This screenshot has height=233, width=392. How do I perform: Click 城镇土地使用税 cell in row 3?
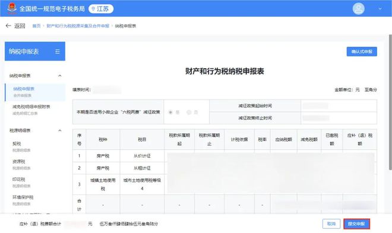pos(103,184)
